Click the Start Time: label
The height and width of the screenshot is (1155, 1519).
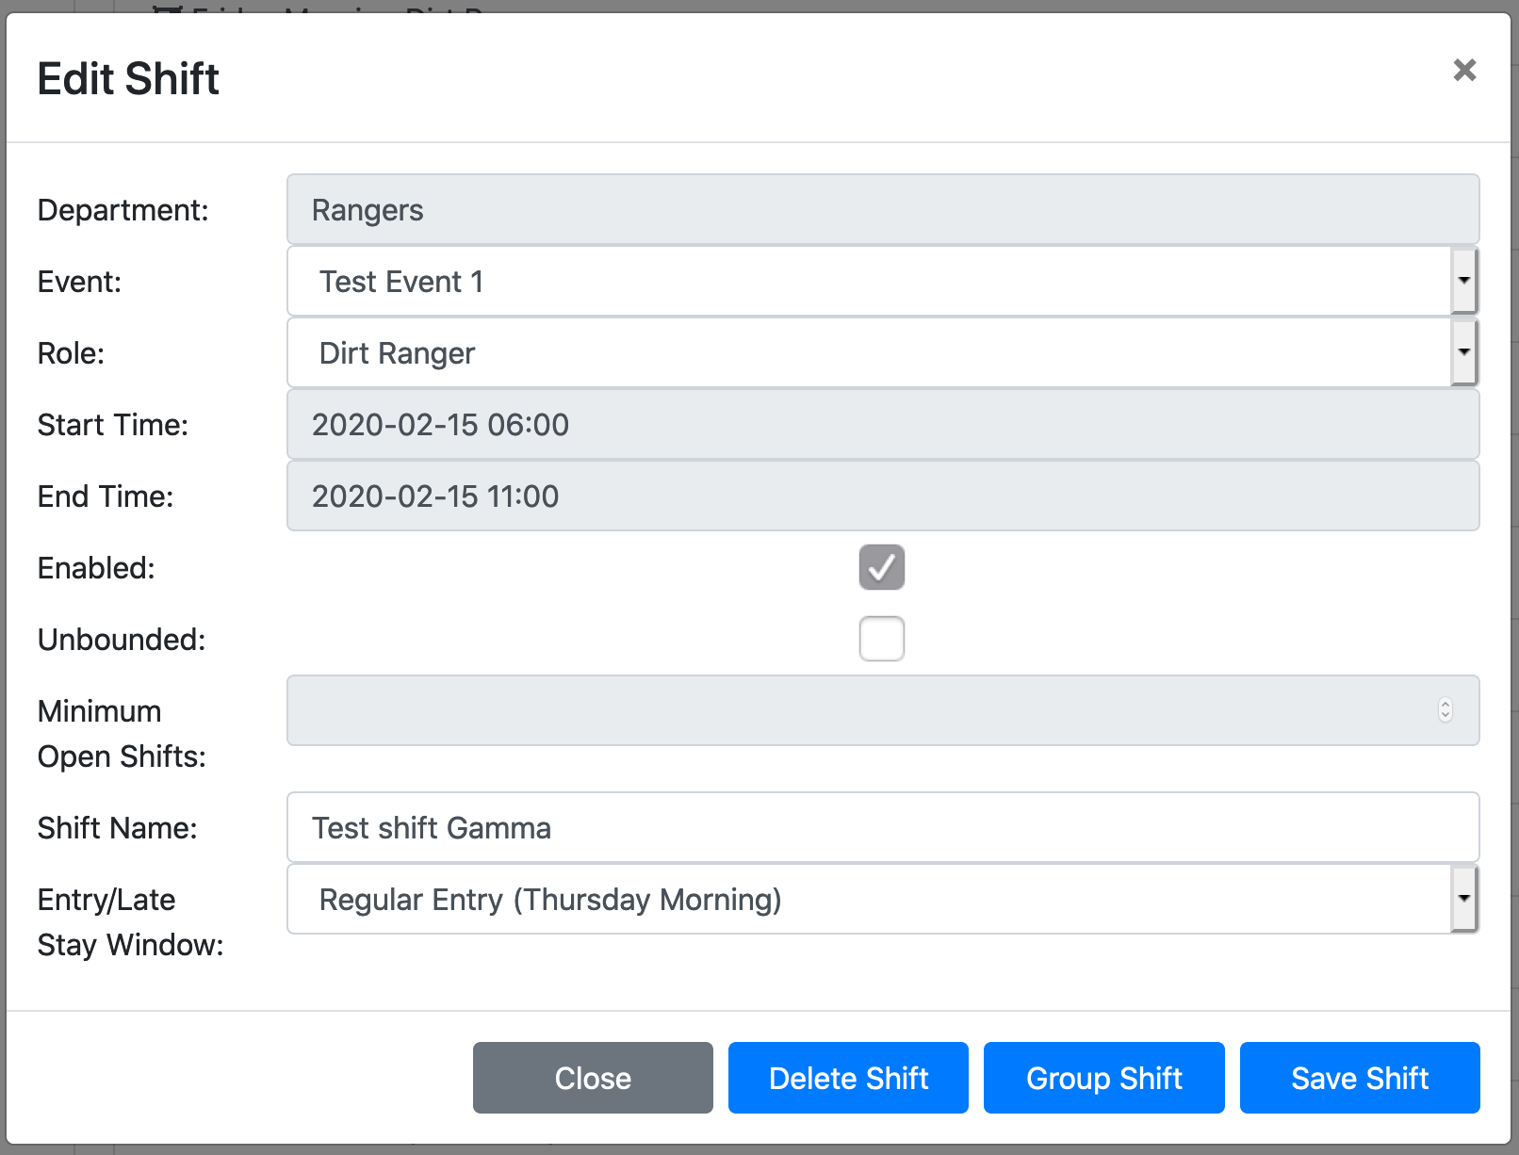pos(112,424)
